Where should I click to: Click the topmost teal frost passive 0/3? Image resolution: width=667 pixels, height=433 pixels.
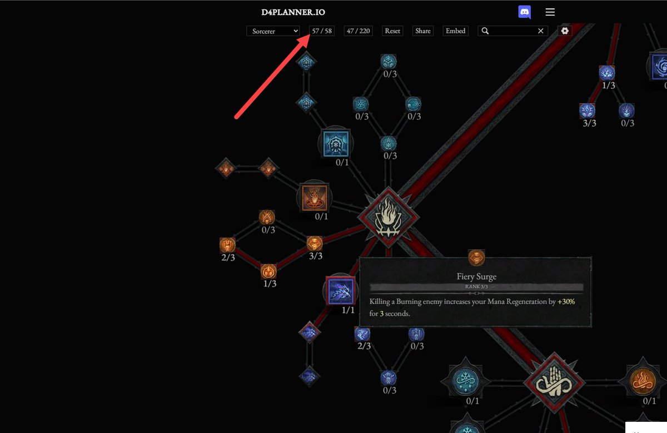click(x=389, y=62)
